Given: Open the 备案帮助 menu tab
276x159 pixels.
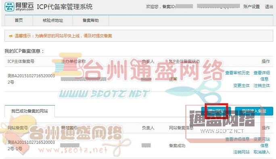Looking at the screenshot, I should pyautogui.click(x=91, y=20).
